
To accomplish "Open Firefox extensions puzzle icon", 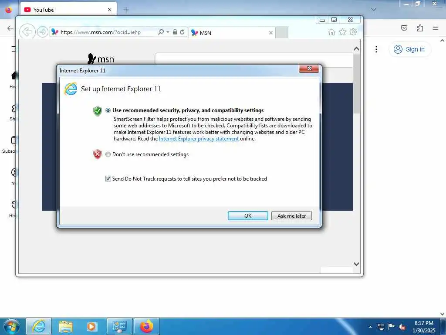I will [x=420, y=28].
